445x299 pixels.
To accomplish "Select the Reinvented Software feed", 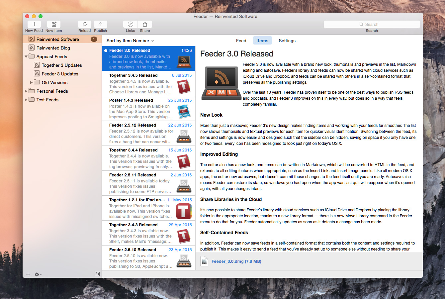I will 62,39.
